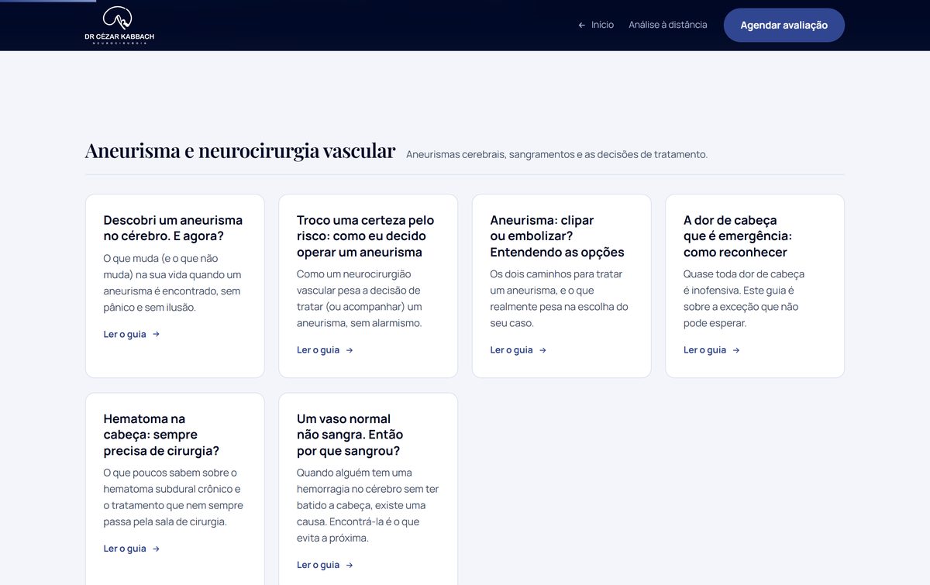Select title 'A dor de cabeça que é emergência'

[738, 236]
